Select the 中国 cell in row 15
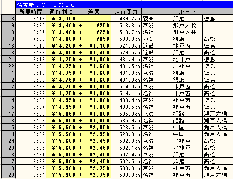This screenshot has height=179, width=233. pyautogui.click(x=187, y=127)
